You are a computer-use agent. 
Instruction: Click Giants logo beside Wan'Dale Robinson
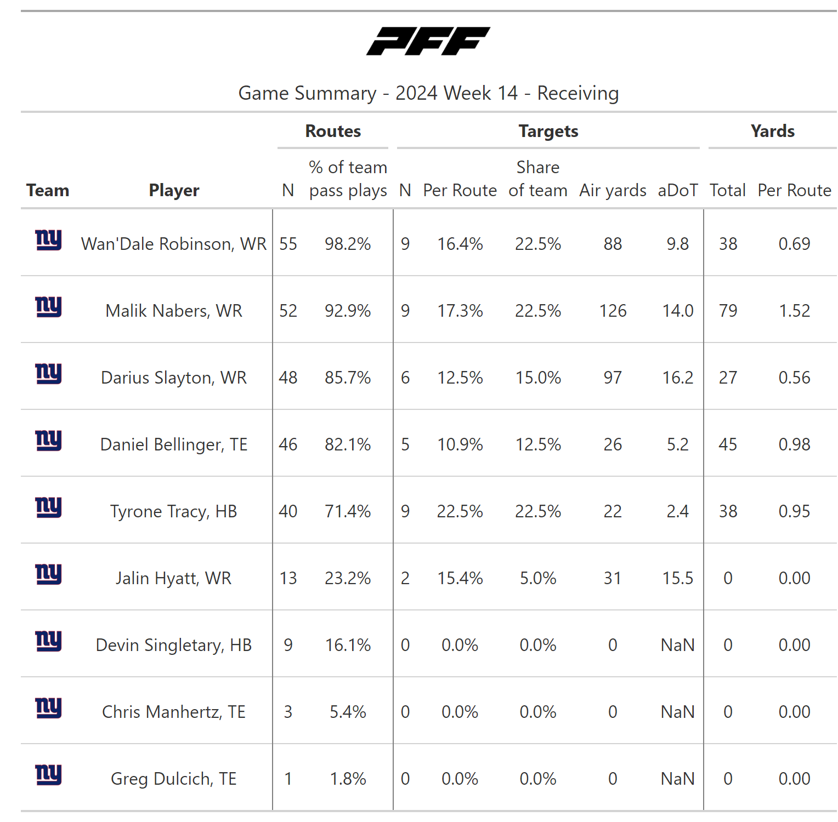point(48,240)
